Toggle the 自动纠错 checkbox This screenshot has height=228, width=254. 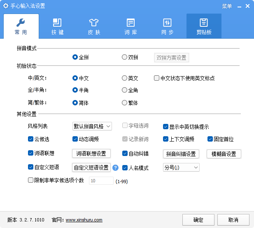(125, 154)
